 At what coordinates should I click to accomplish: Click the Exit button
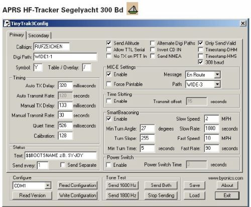227,195
